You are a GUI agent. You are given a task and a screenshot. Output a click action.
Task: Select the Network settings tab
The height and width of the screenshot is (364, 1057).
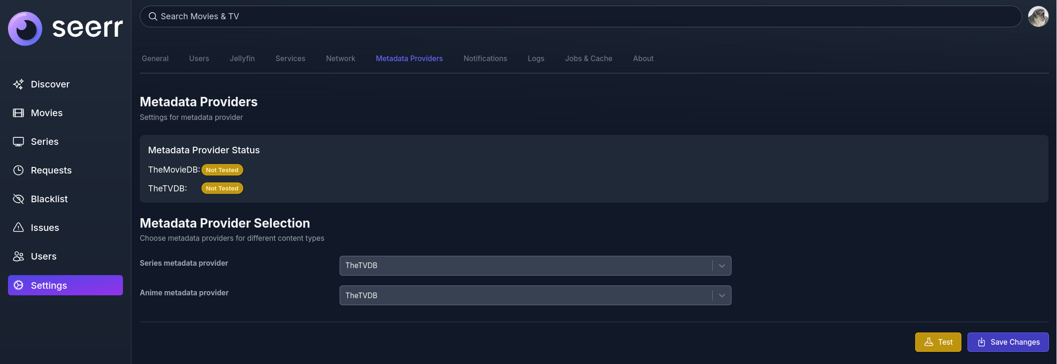click(x=341, y=58)
